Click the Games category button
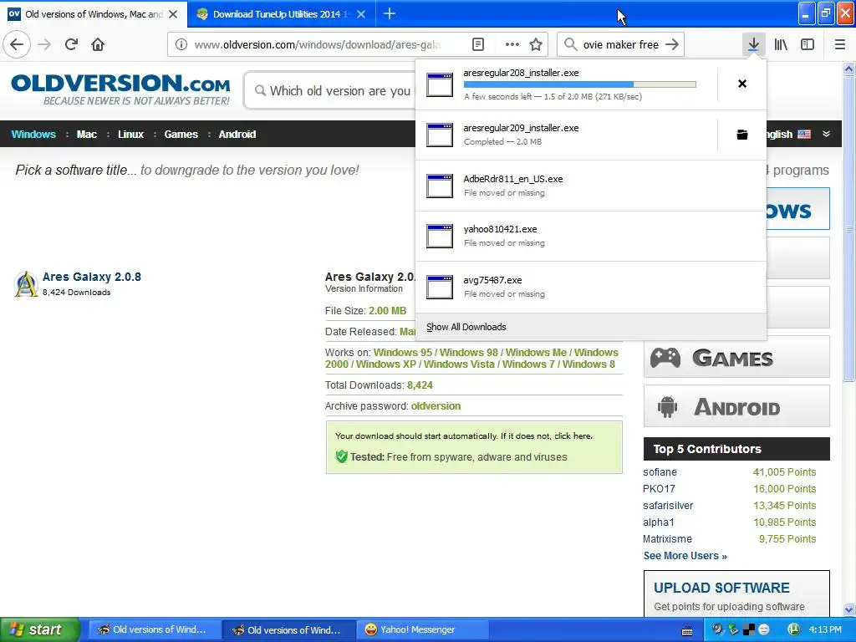The height and width of the screenshot is (642, 856). [x=736, y=358]
